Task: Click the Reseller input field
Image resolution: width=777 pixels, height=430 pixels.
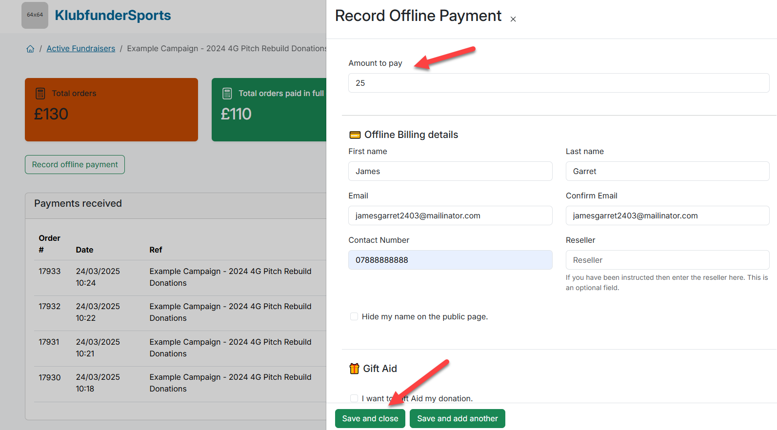Action: click(x=667, y=260)
